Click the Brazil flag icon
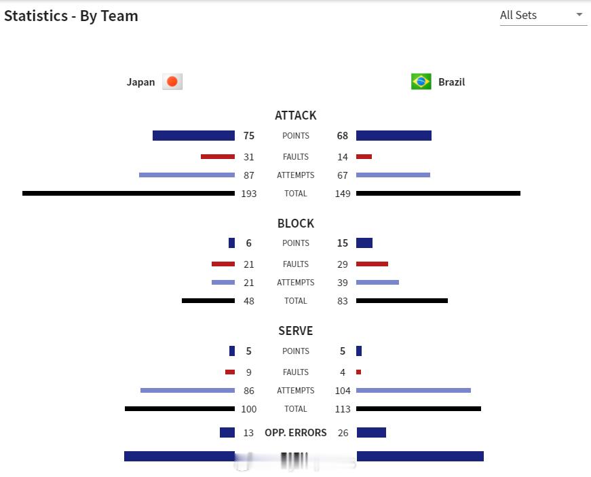 tap(421, 82)
